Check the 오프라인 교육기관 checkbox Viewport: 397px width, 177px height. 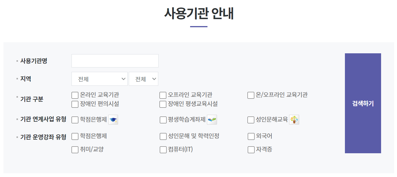tap(163, 95)
